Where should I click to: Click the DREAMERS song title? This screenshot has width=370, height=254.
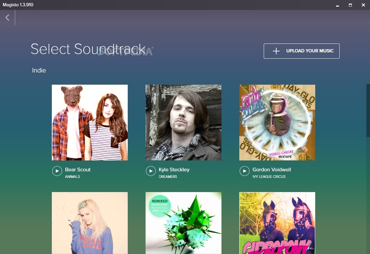tap(168, 177)
